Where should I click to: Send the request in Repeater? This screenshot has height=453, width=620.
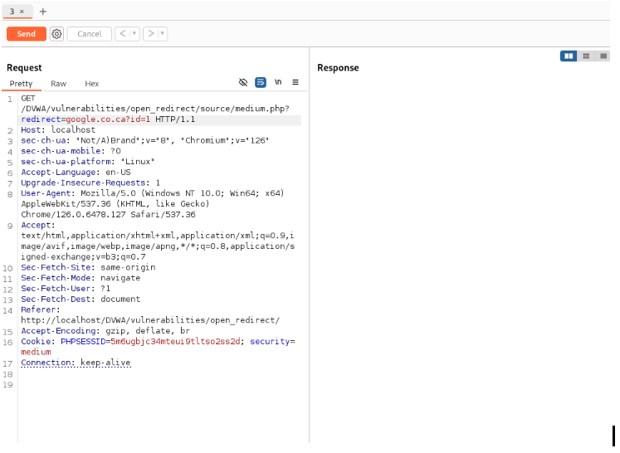[x=26, y=34]
